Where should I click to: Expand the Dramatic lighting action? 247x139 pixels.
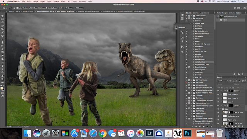click(194, 67)
